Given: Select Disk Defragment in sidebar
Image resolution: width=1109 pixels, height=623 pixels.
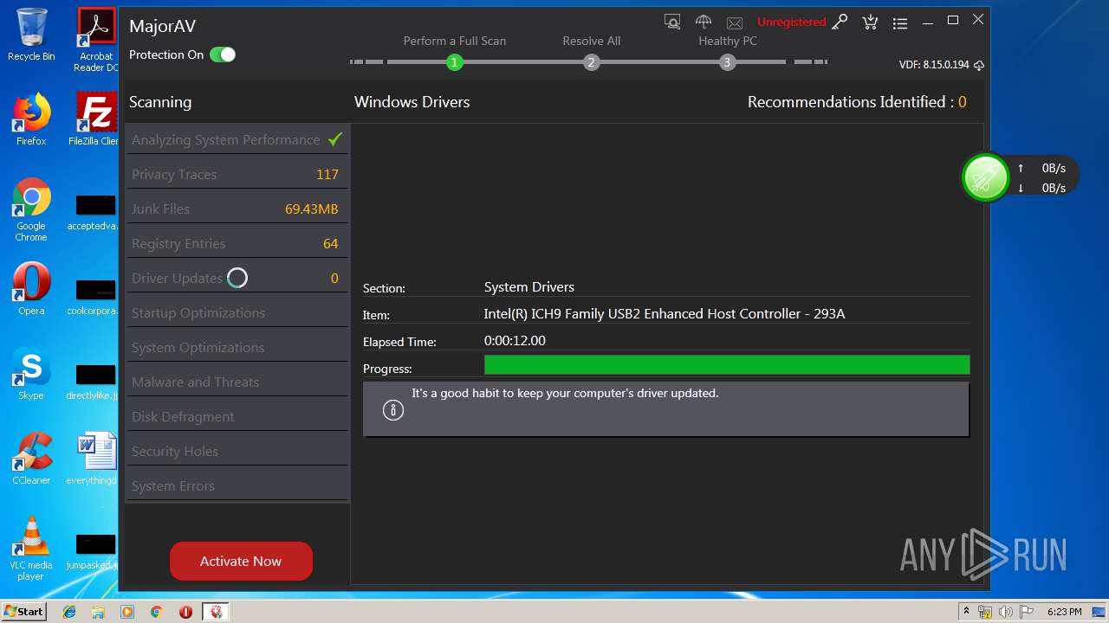Looking at the screenshot, I should pos(237,416).
